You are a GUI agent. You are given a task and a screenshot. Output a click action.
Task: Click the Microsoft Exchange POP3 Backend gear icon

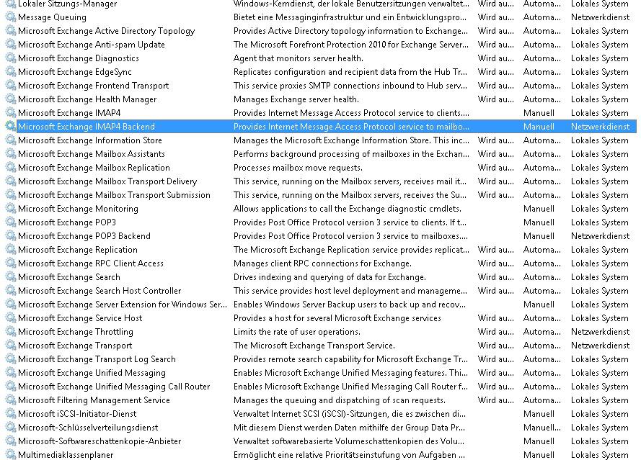coord(10,236)
